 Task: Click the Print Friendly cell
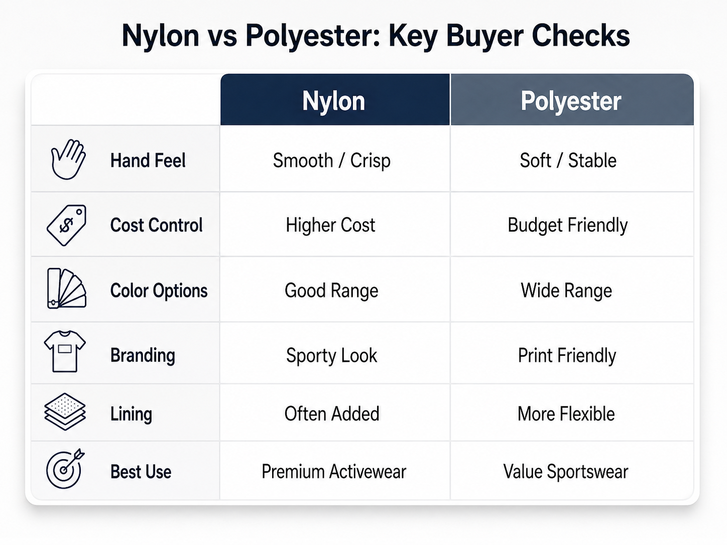(567, 355)
